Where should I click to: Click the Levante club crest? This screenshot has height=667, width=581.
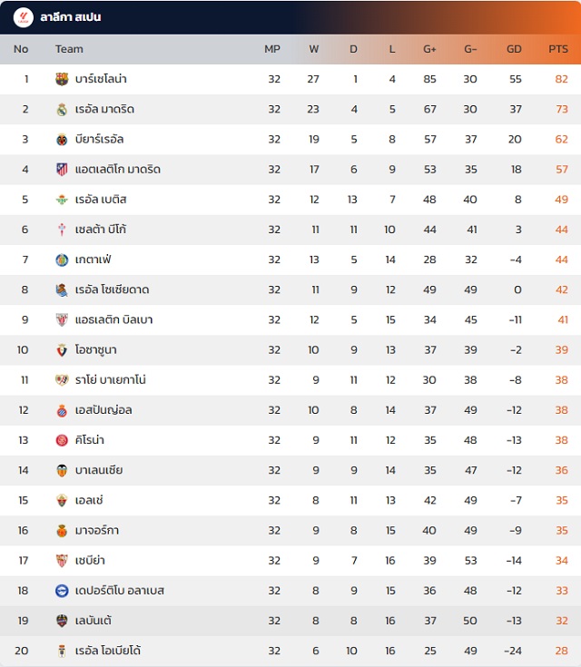click(x=62, y=621)
